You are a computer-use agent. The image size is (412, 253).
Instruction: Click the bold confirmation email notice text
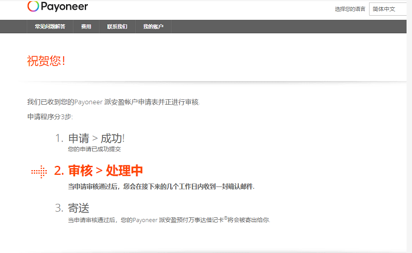pos(161,186)
